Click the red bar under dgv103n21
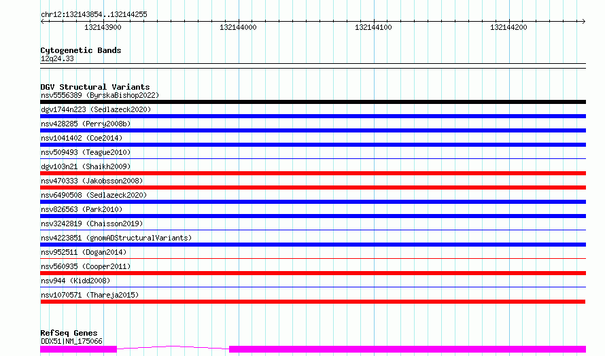 (313, 173)
